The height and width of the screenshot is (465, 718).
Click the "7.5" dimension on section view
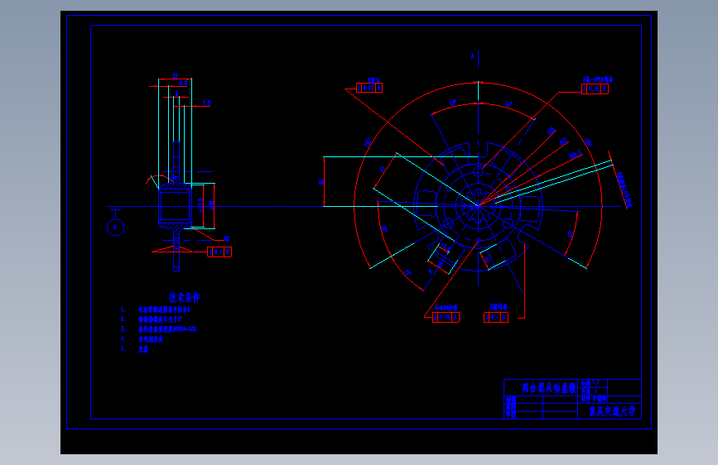[206, 103]
